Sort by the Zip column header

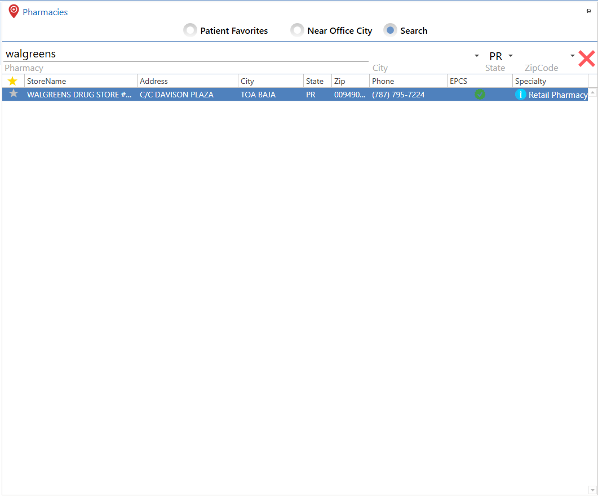click(350, 81)
